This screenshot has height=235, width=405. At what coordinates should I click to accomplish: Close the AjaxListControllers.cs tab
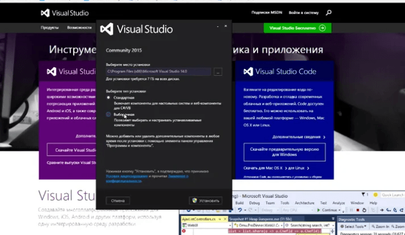point(225,219)
